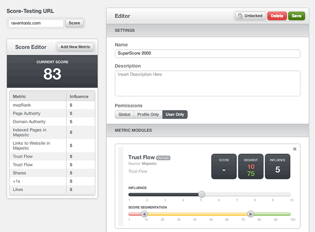This screenshot has width=315, height=232.
Task: Click the green segment of segmentation bar
Action: pyautogui.click(x=272, y=214)
